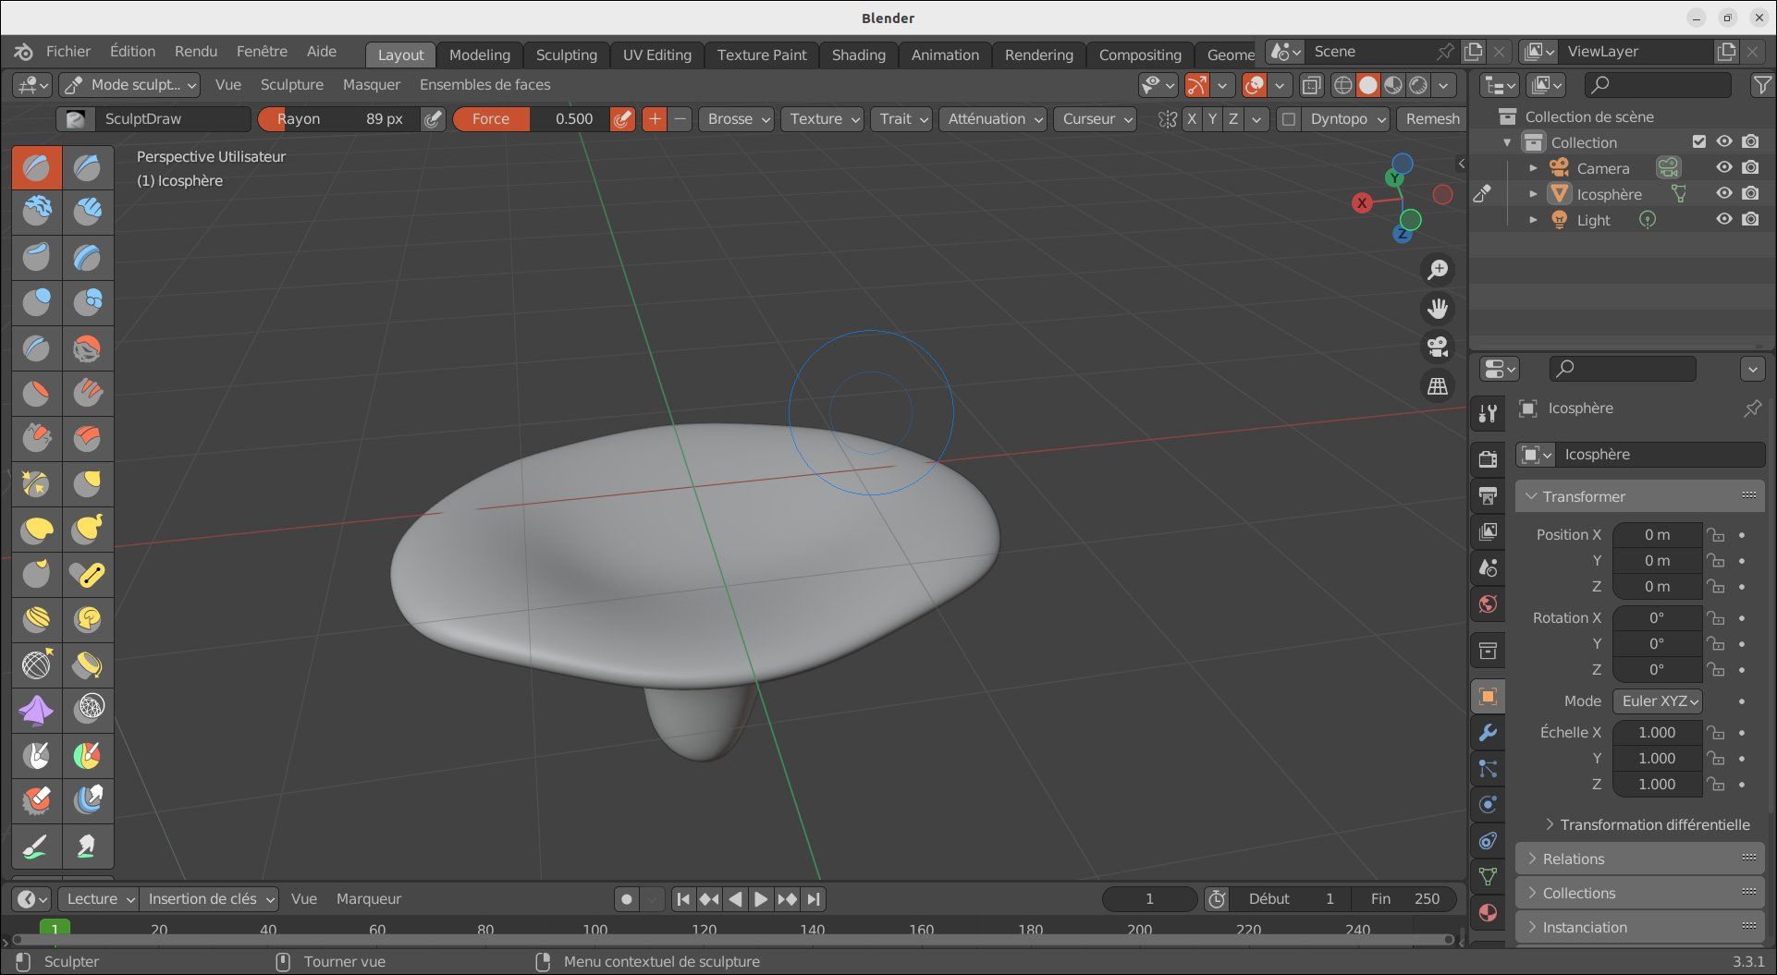Open the Texture dropdown
Screen dimensions: 1777x975
coord(822,118)
